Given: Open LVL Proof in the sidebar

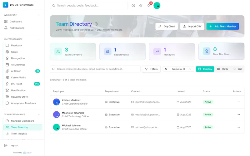Looking at the screenshot, I should (x=22, y=84).
